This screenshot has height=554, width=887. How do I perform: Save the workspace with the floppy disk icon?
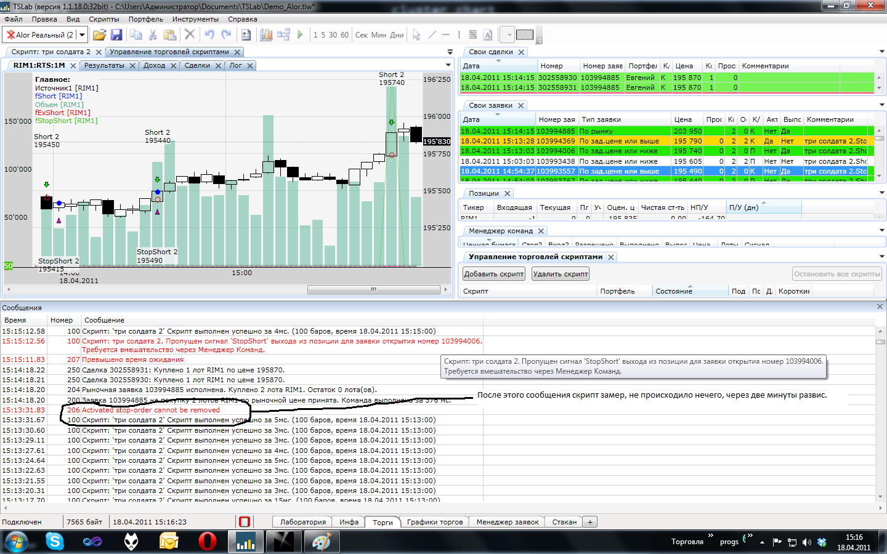point(116,35)
